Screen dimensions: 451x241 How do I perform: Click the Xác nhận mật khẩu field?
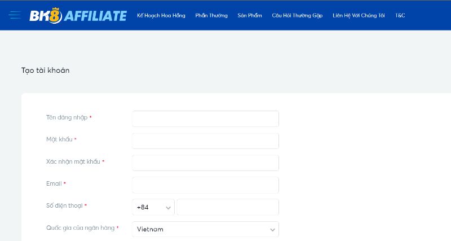[x=205, y=163]
